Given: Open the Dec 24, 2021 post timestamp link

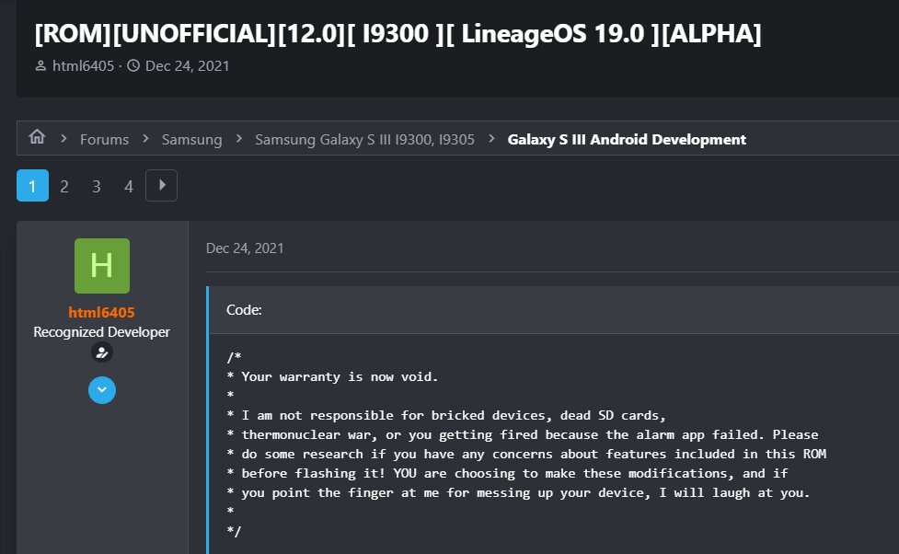Looking at the screenshot, I should tap(244, 248).
